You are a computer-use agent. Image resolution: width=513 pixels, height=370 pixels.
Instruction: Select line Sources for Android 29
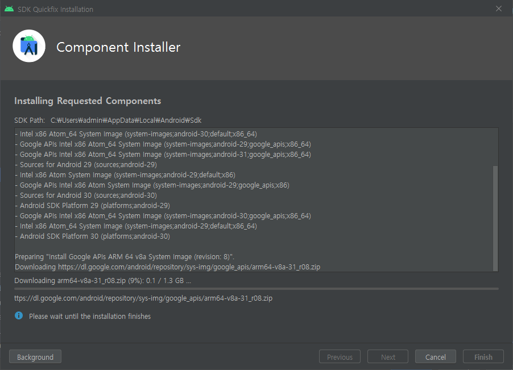coord(86,165)
